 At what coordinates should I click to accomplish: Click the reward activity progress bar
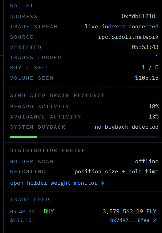(x=84, y=137)
